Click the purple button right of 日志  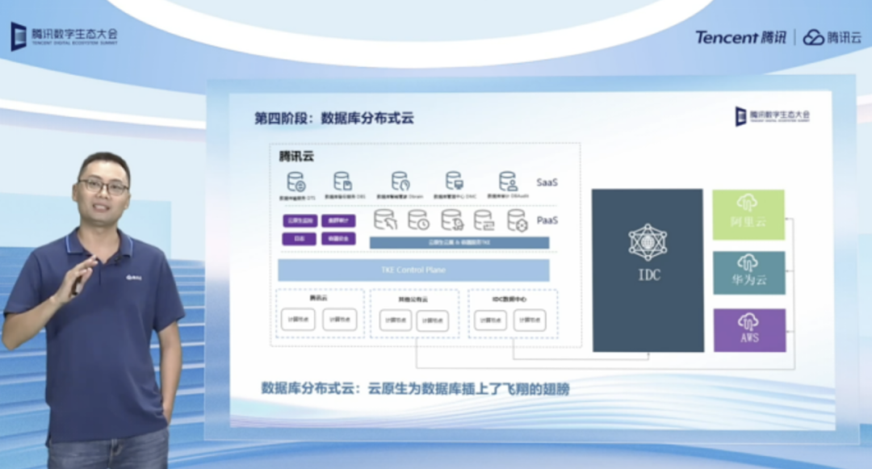[338, 239]
